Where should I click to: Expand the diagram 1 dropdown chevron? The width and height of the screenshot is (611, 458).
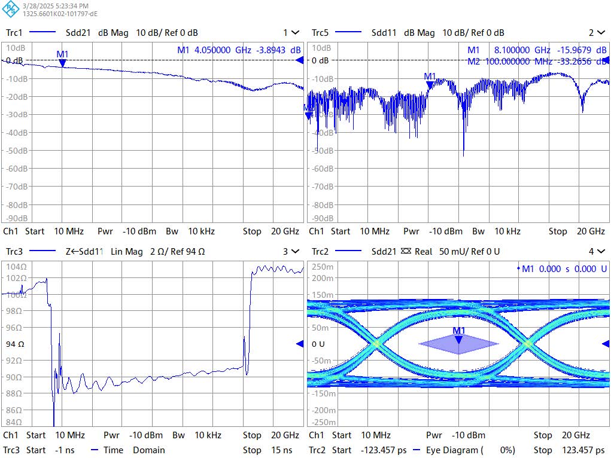(x=295, y=33)
